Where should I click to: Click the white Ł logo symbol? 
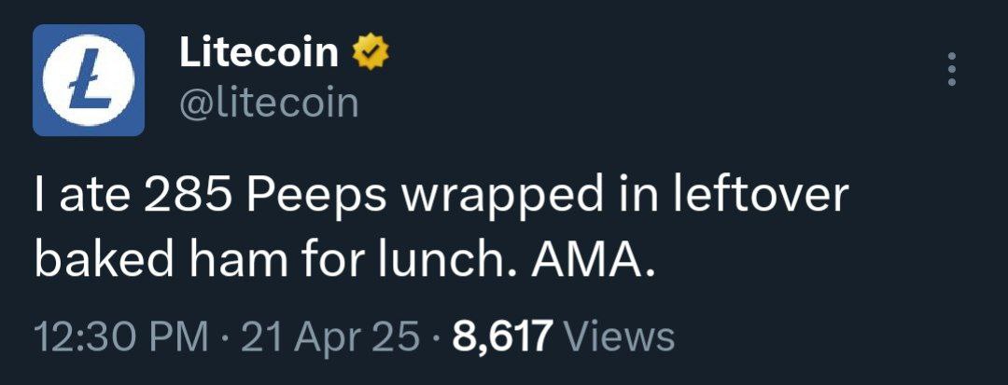pyautogui.click(x=89, y=80)
